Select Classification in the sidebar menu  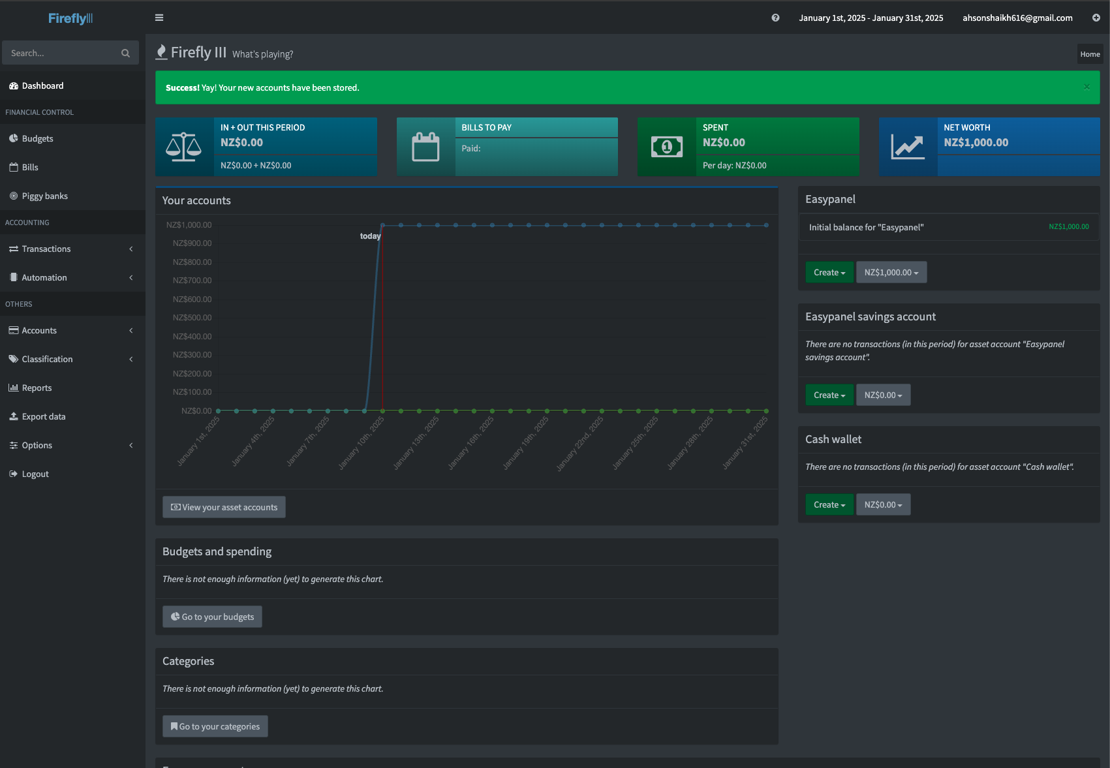[46, 359]
